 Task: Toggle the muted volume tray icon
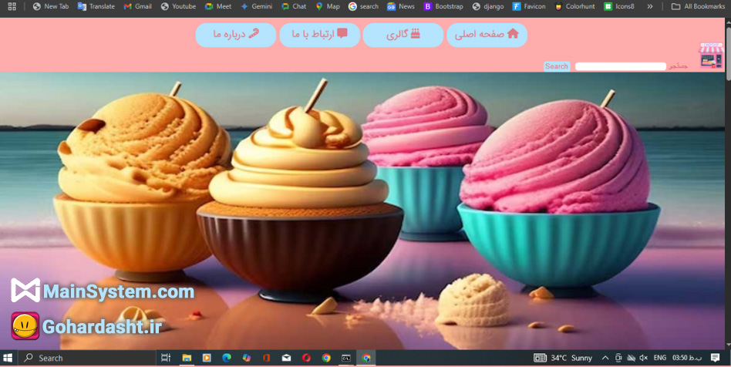643,359
